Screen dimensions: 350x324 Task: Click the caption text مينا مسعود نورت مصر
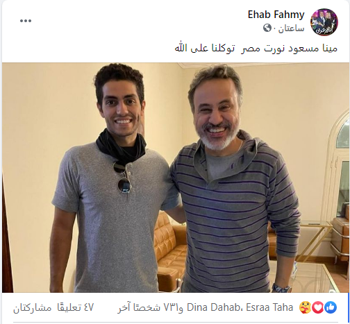[x=289, y=49]
